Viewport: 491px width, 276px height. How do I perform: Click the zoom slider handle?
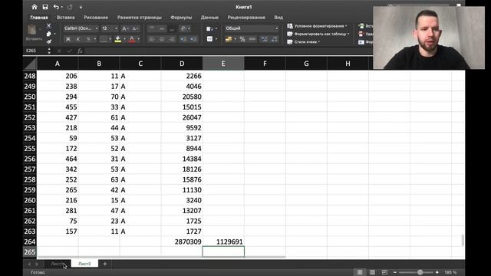(420, 272)
